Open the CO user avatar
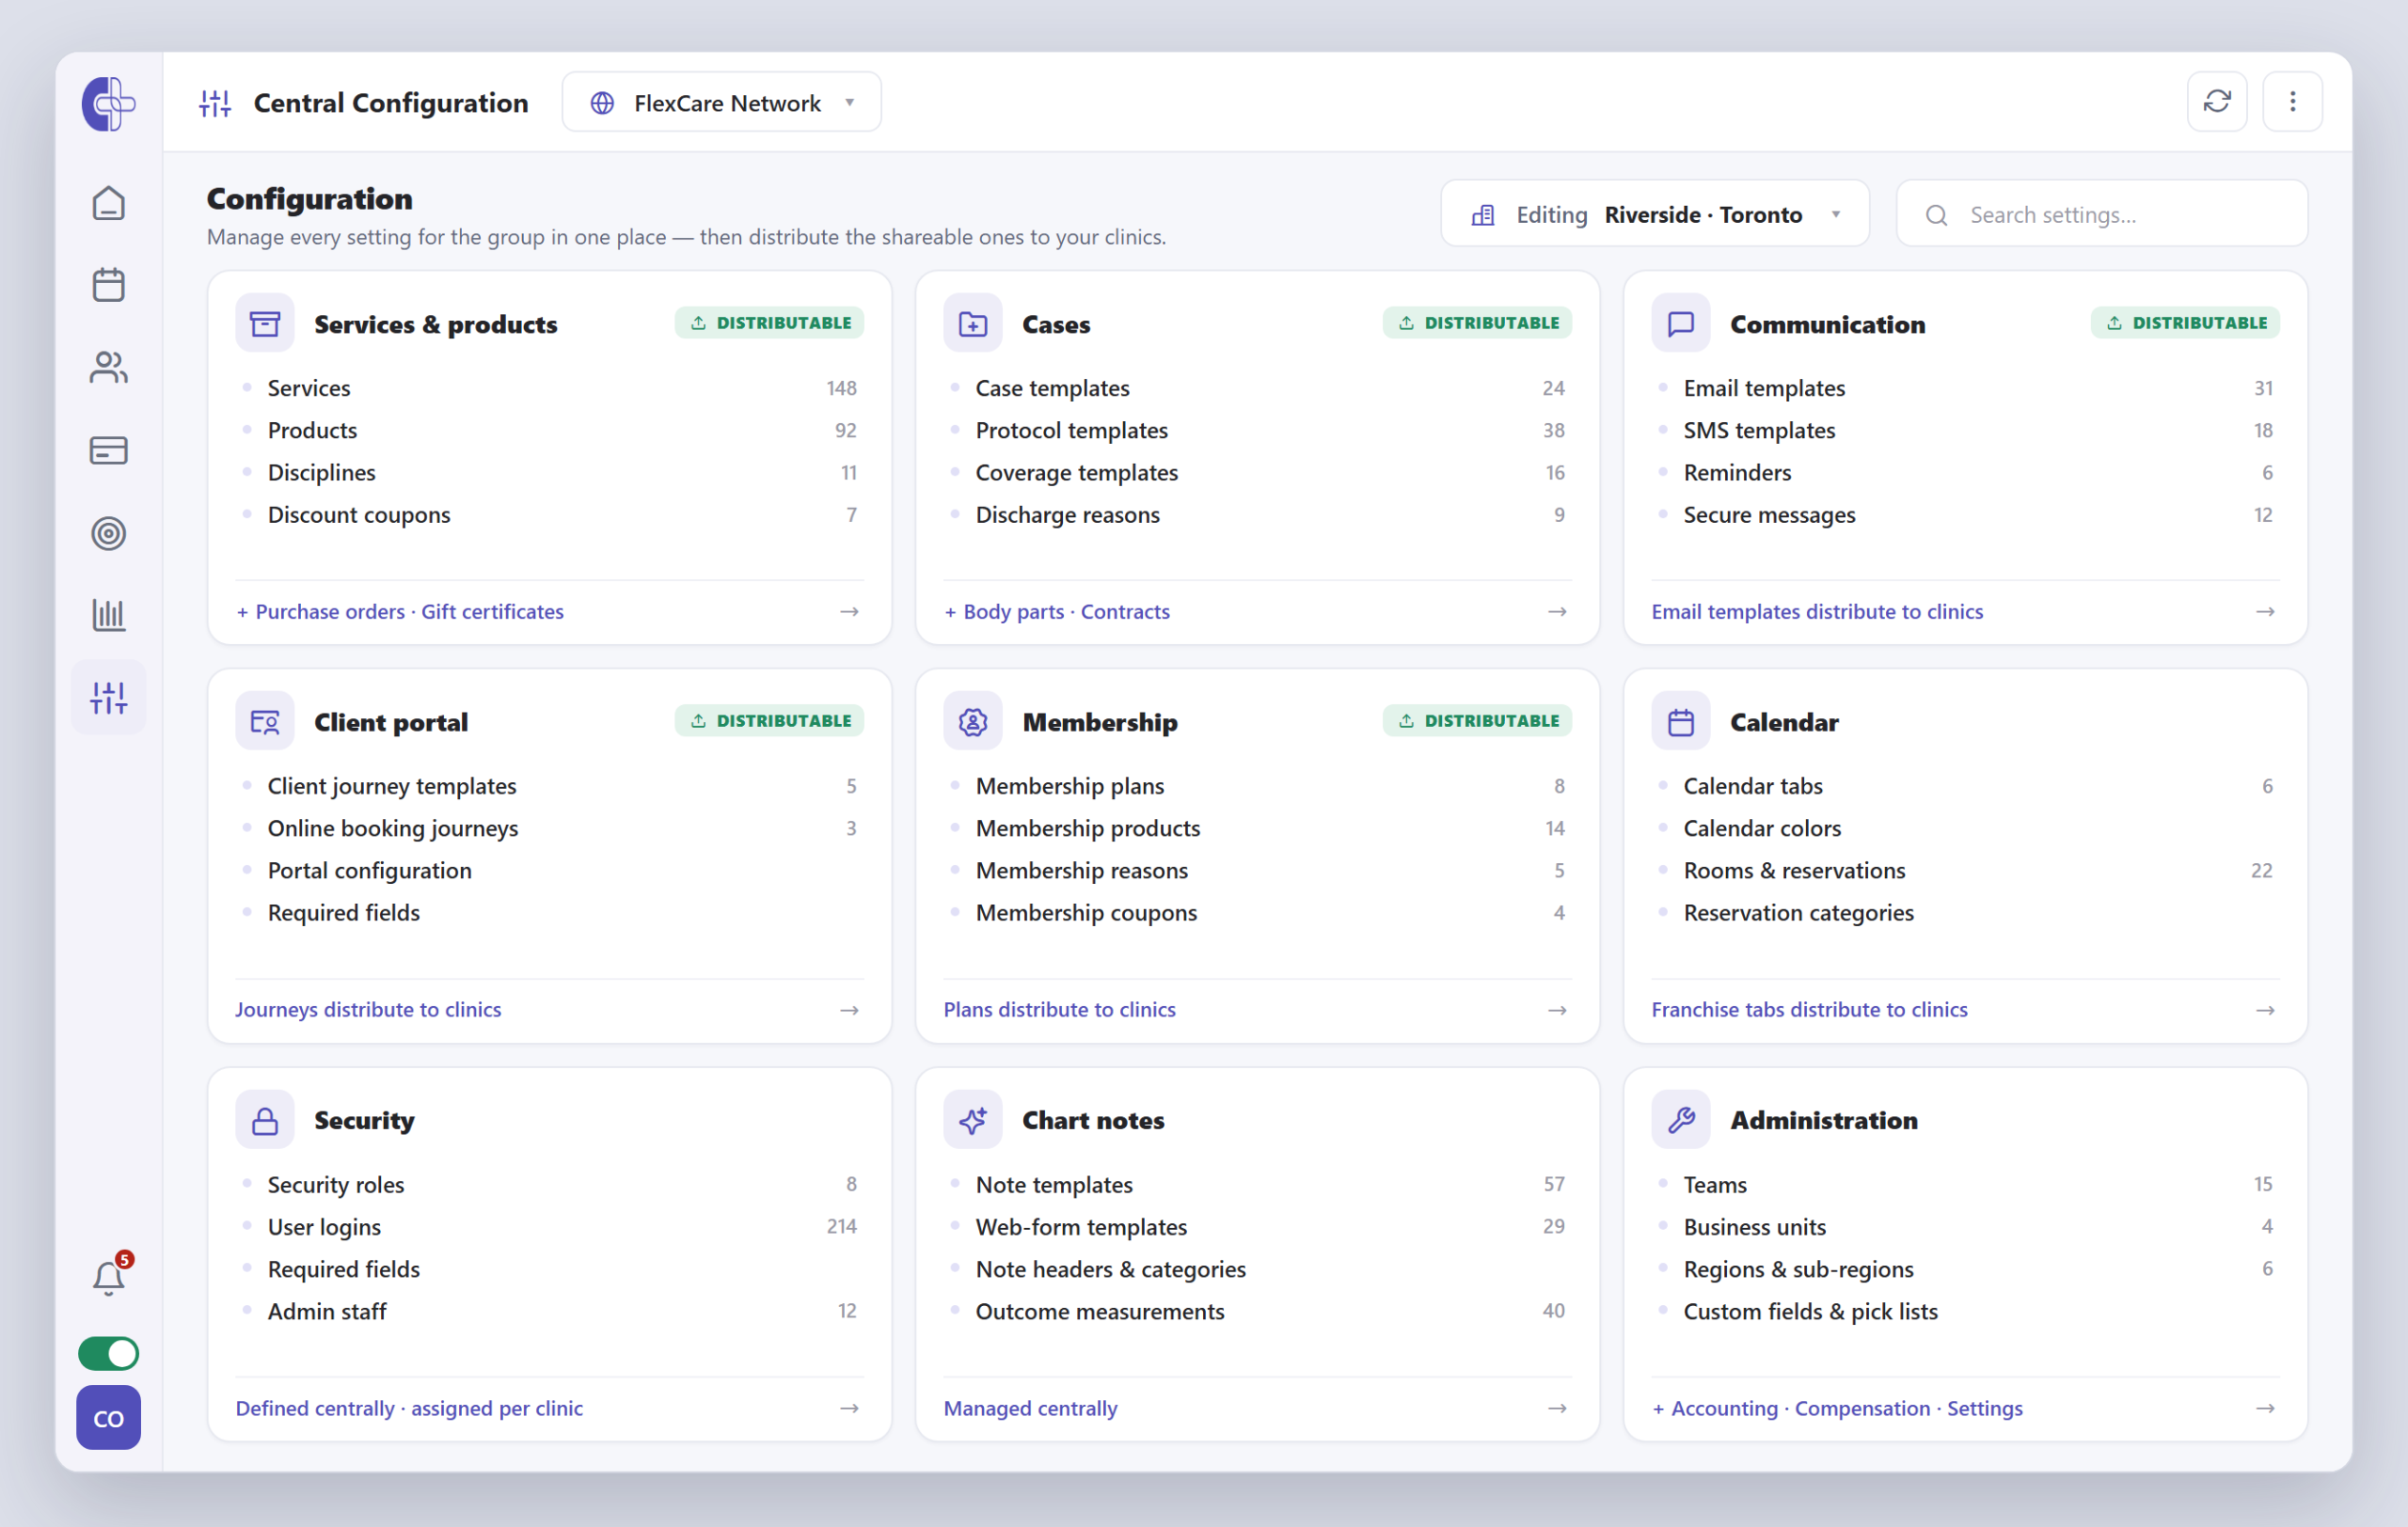The width and height of the screenshot is (2408, 1527). pos(108,1418)
